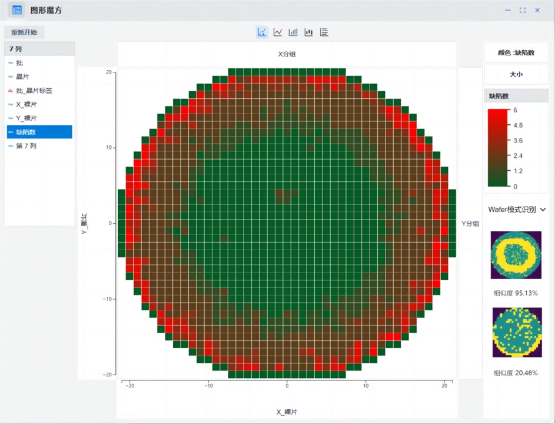The height and width of the screenshot is (424, 555).
Task: Select the box plot chart icon
Action: tap(308, 32)
